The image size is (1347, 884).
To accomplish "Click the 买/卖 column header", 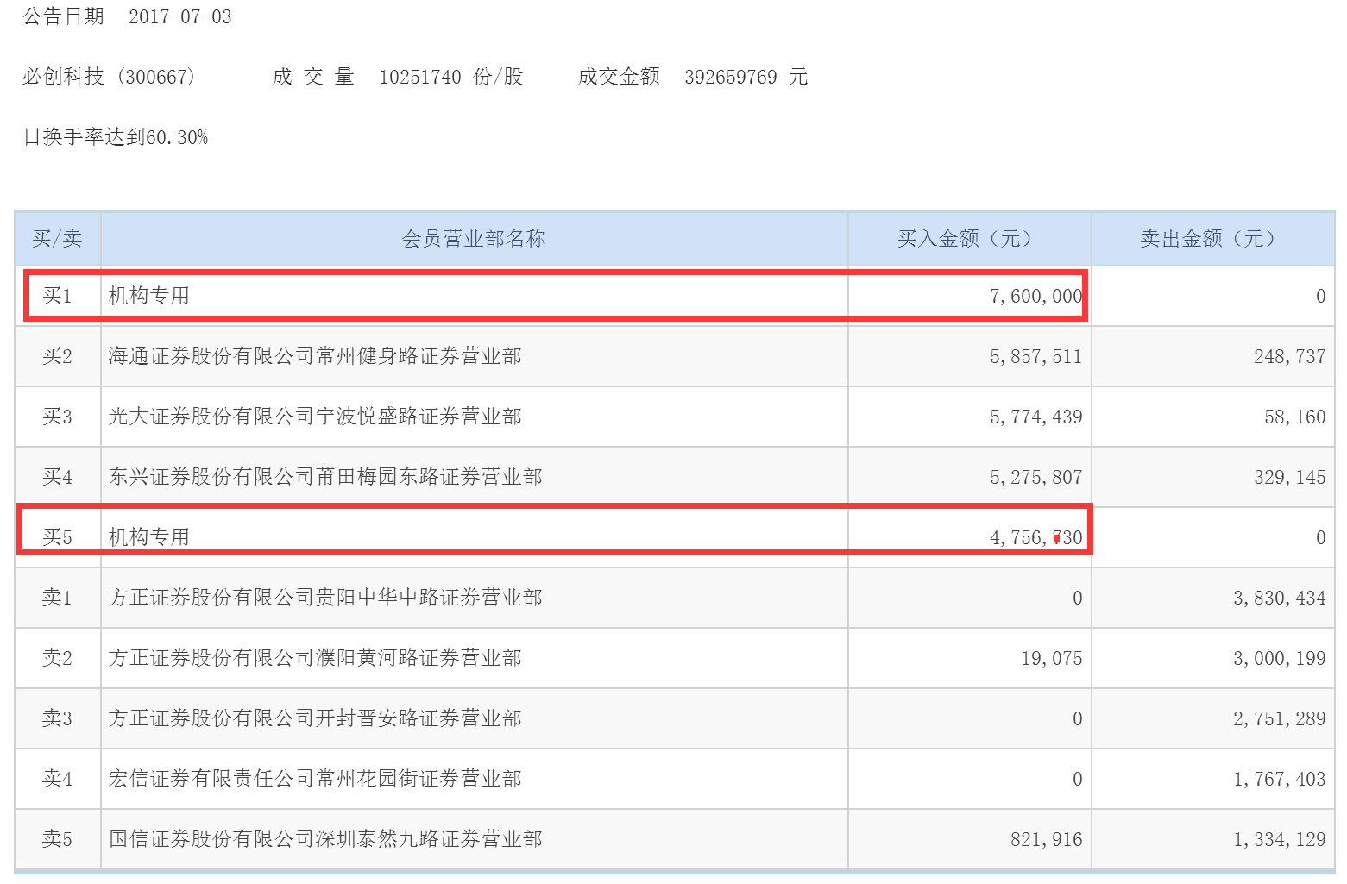I will coord(57,239).
